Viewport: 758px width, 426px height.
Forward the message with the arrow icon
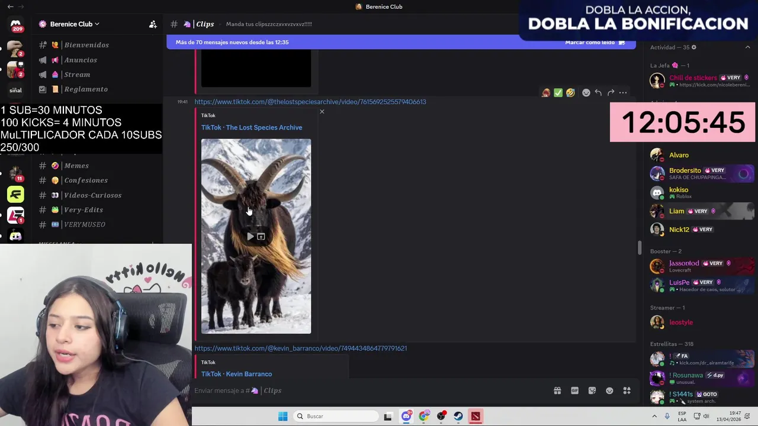click(611, 93)
